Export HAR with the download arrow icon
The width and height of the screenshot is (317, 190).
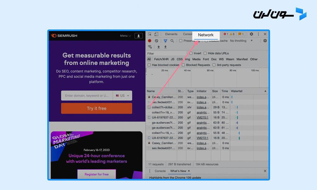point(165,47)
